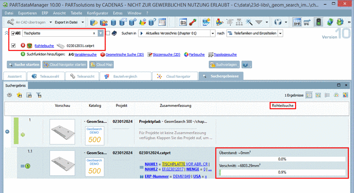The width and height of the screenshot is (354, 193).
Task: Click the star folder icon in results toolbar
Action: pos(19,95)
